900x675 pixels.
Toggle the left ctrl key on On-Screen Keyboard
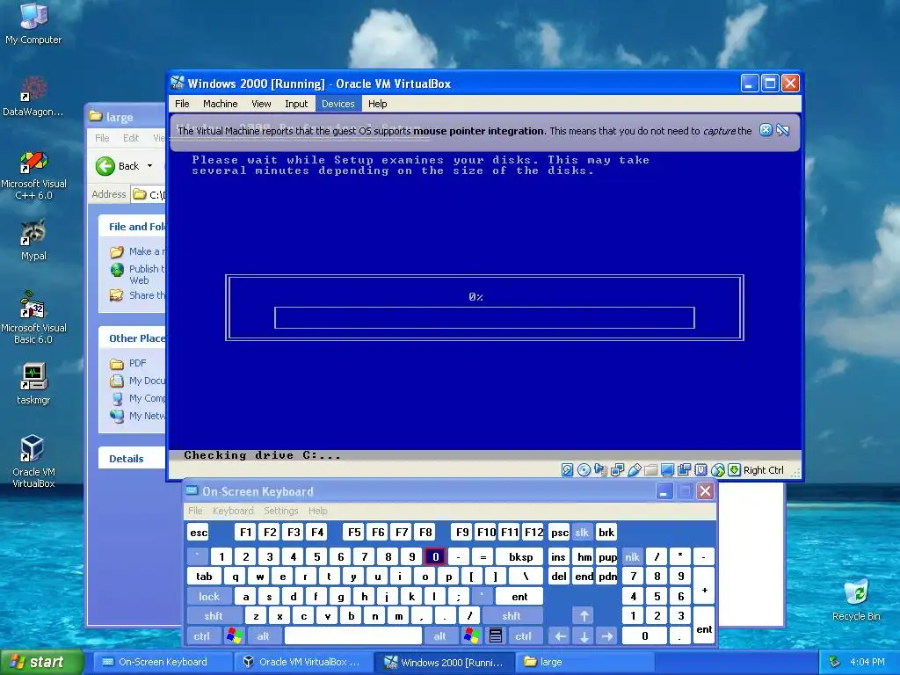[201, 635]
